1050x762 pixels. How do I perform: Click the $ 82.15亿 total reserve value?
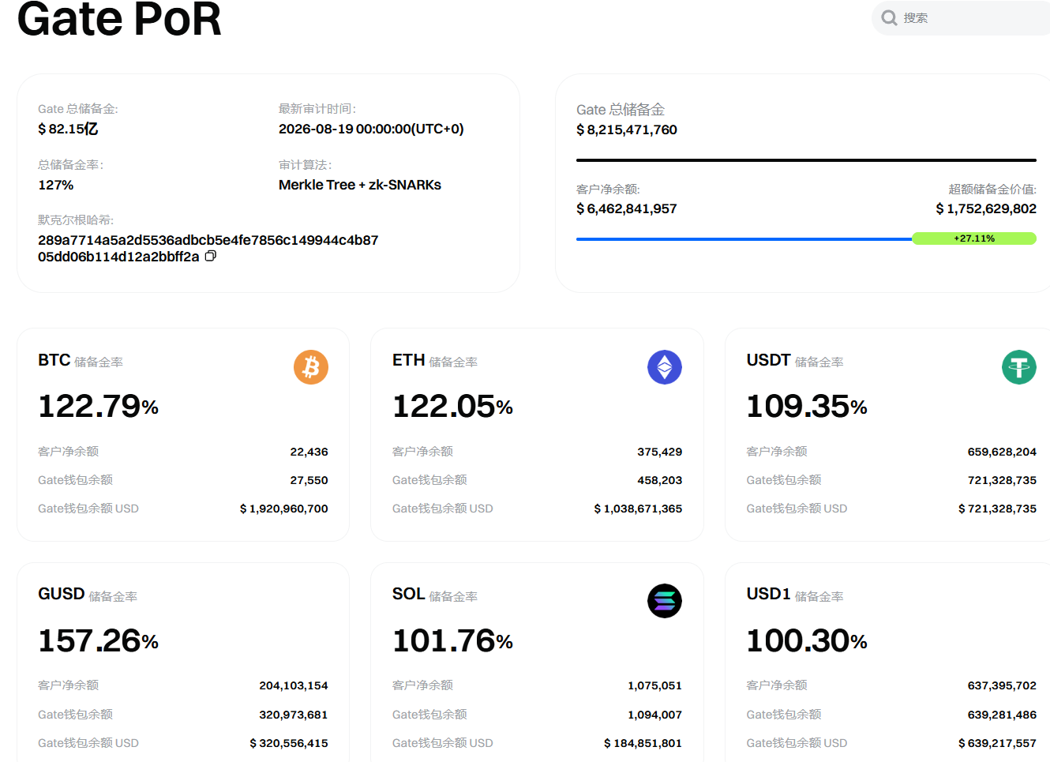coord(68,129)
